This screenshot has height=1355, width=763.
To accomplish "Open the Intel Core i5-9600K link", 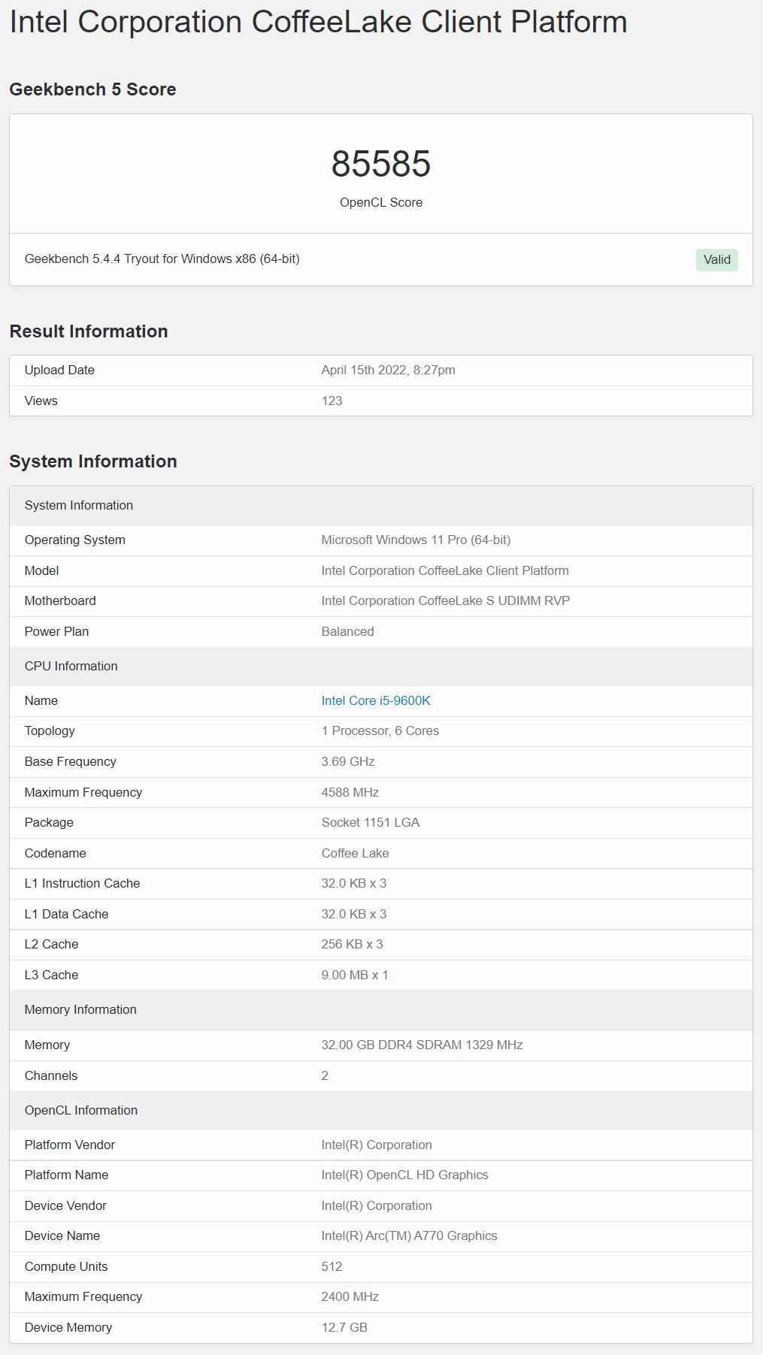I will coord(376,700).
